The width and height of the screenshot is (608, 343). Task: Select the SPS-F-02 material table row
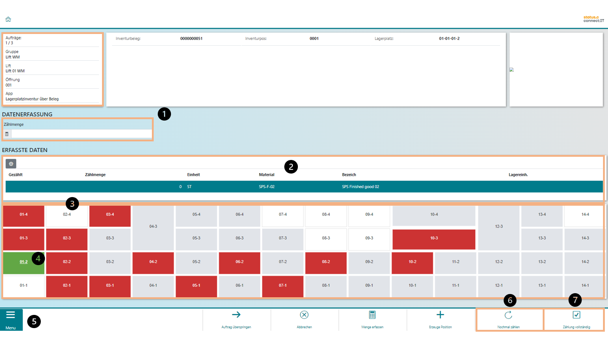pyautogui.click(x=304, y=186)
